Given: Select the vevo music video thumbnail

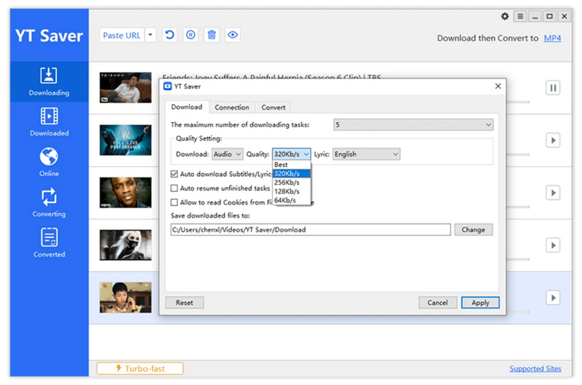Looking at the screenshot, I should (x=125, y=192).
